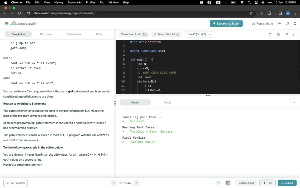Open the editor three-dot more menu
This screenshot has height=188, width=300.
293,34
